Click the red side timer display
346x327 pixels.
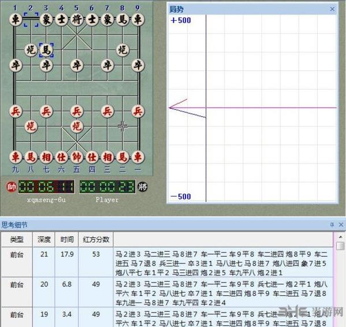[46, 187]
